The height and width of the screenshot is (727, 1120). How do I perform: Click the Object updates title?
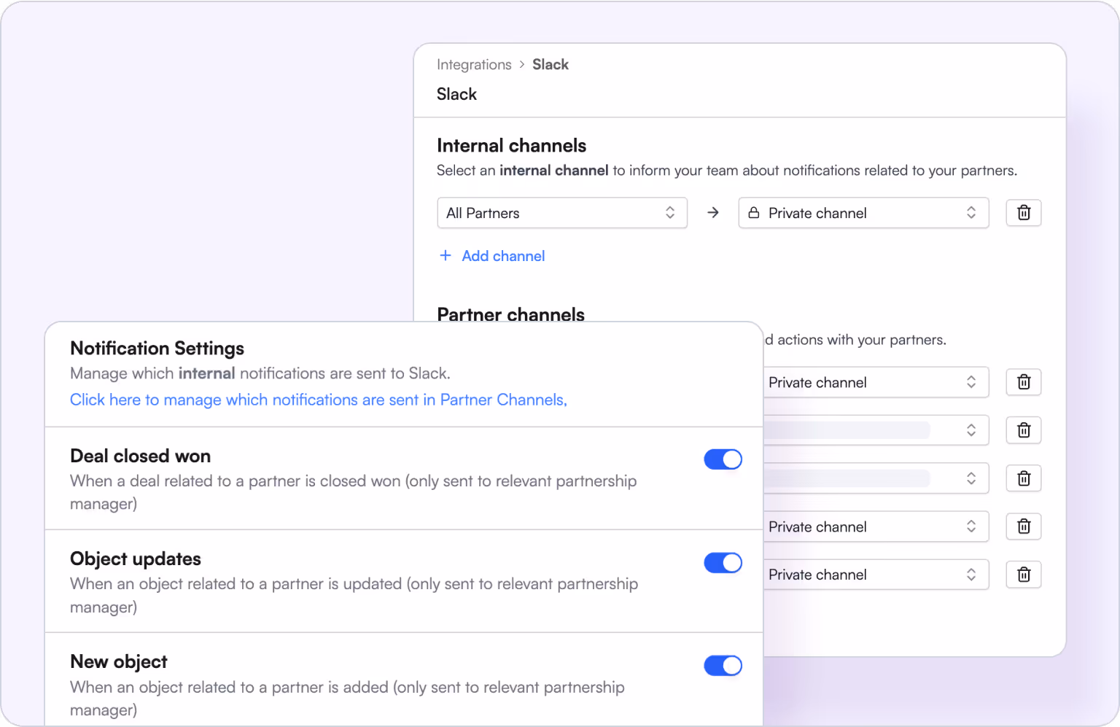pyautogui.click(x=136, y=559)
